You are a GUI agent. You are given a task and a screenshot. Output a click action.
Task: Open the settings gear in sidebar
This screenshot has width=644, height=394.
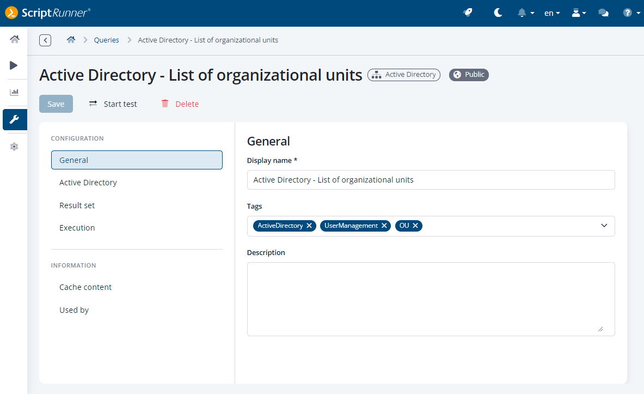click(14, 147)
